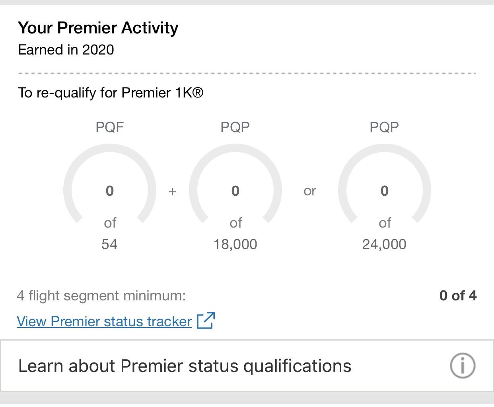494x407 pixels.
Task: Click the 54 PQF target number
Action: (109, 244)
